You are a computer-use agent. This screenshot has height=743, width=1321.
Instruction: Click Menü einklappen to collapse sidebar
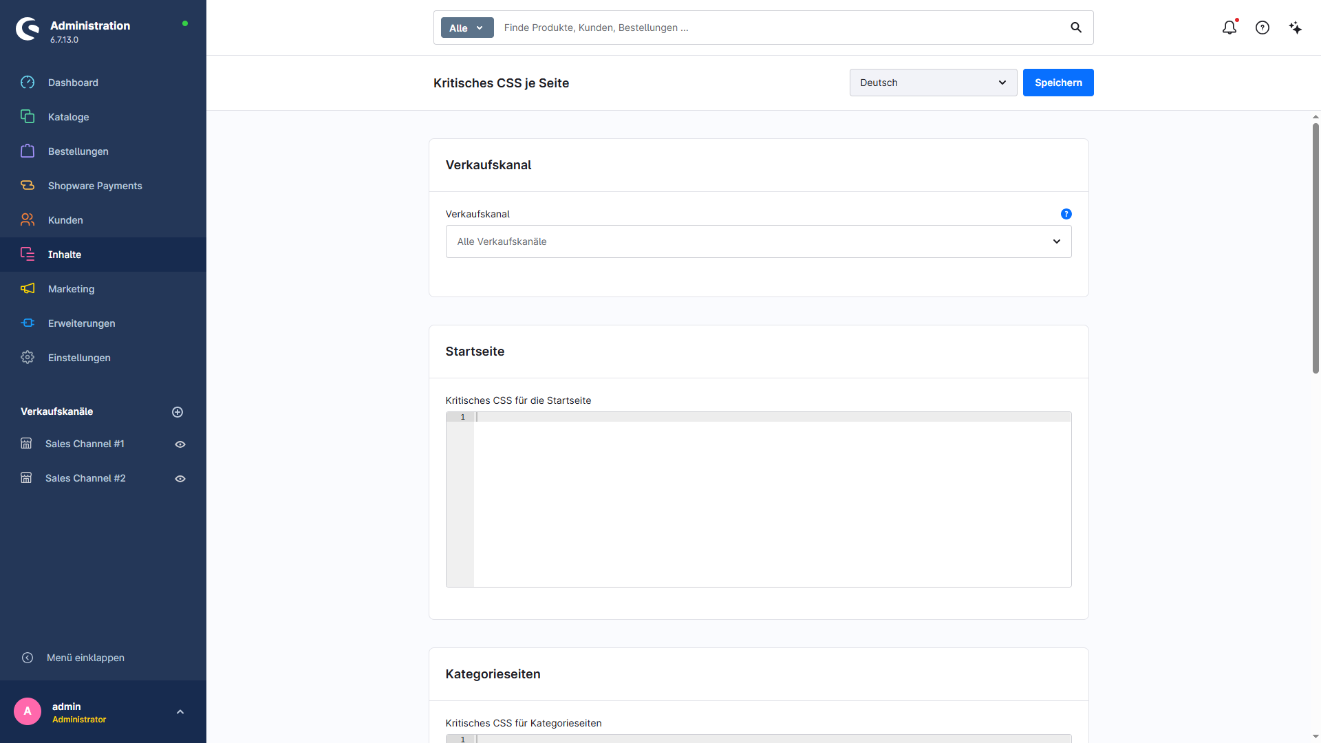click(85, 658)
